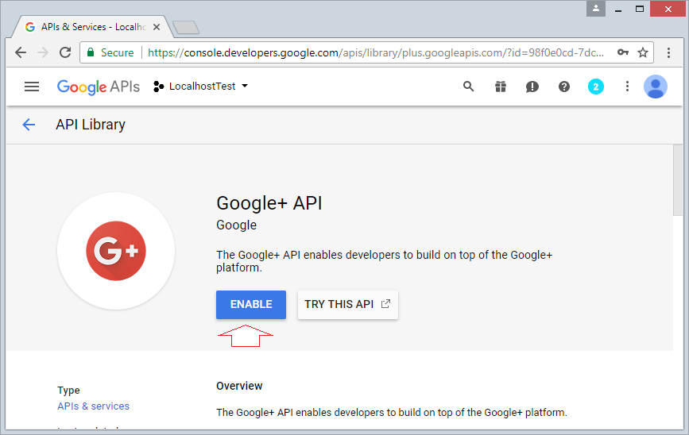Click the Google APIs logo
Screen dimensions: 689x435
[99, 87]
